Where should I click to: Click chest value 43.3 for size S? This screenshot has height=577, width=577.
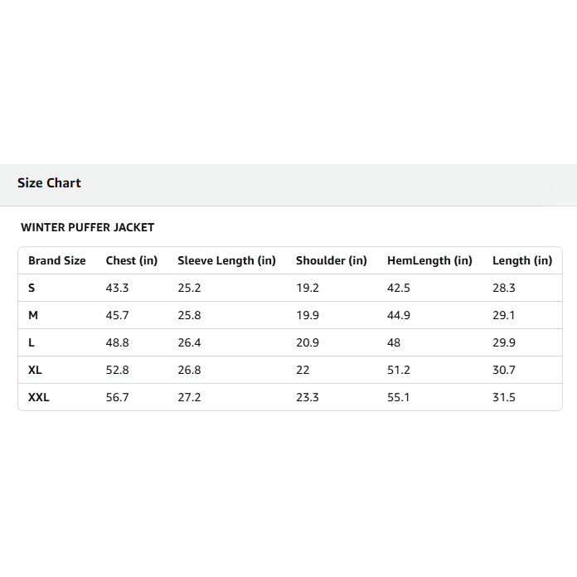click(117, 288)
